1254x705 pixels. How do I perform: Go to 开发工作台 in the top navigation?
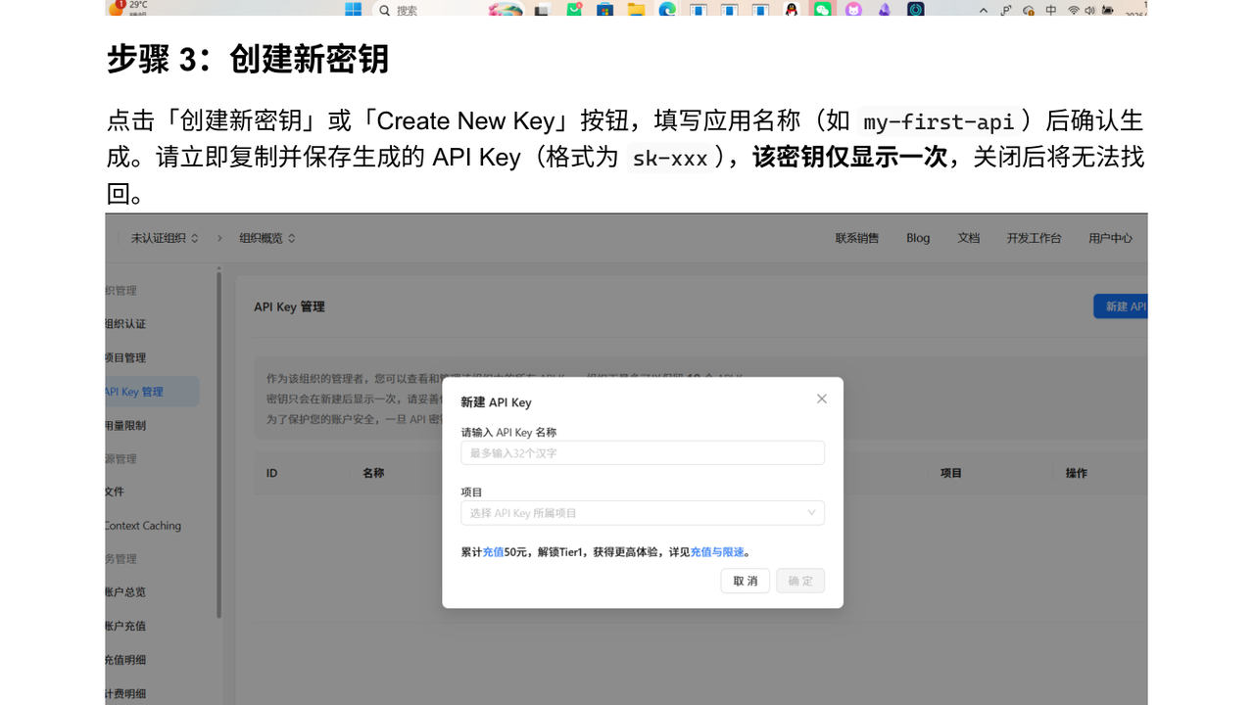pyautogui.click(x=1034, y=237)
